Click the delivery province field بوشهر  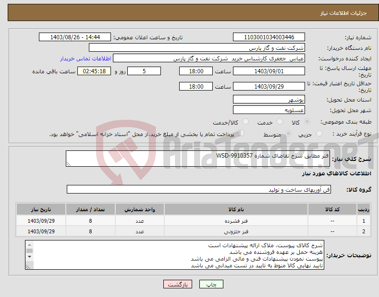[x=269, y=99]
